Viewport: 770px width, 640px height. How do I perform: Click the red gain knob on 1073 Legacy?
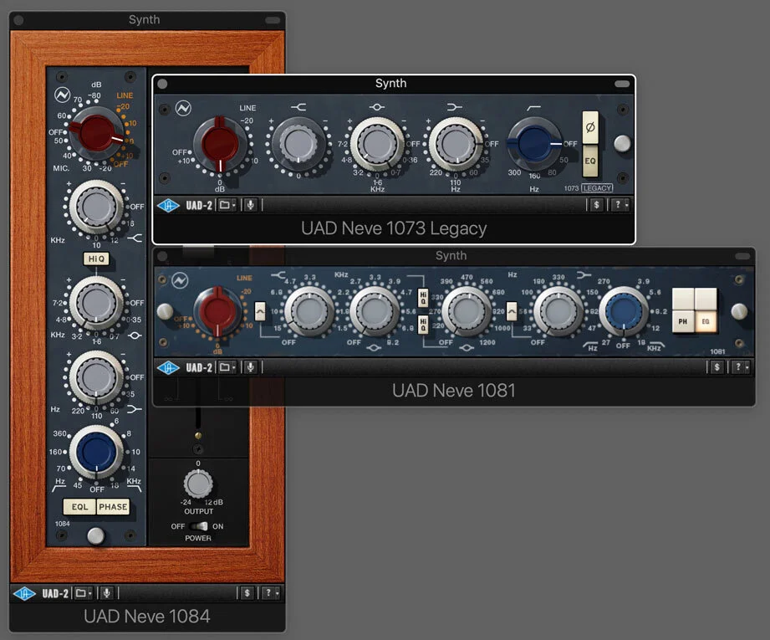219,144
